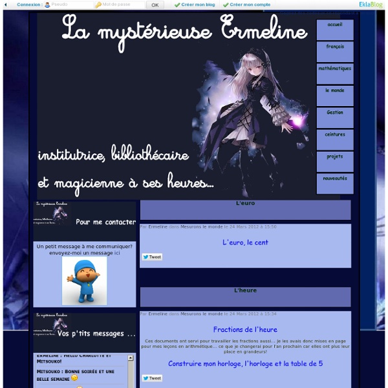Viewport: 388px width, 388px height.
Task: Select the Mitsouko message text
Action: (76, 375)
